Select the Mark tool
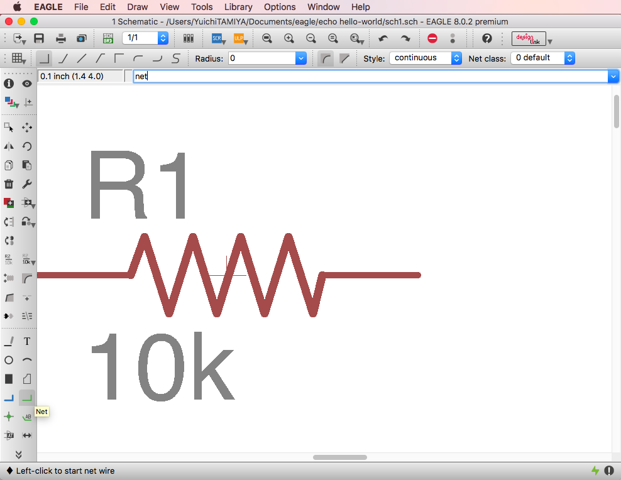Image resolution: width=621 pixels, height=480 pixels. (x=28, y=103)
